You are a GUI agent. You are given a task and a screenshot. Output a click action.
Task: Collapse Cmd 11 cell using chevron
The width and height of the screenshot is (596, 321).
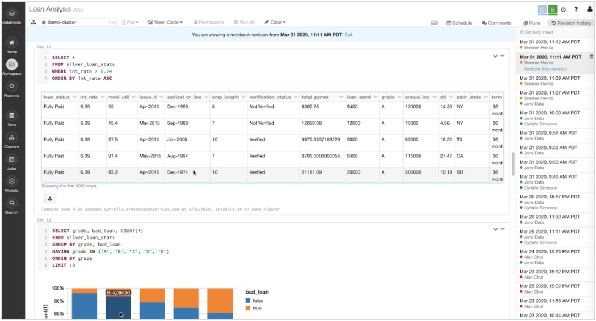(495, 56)
